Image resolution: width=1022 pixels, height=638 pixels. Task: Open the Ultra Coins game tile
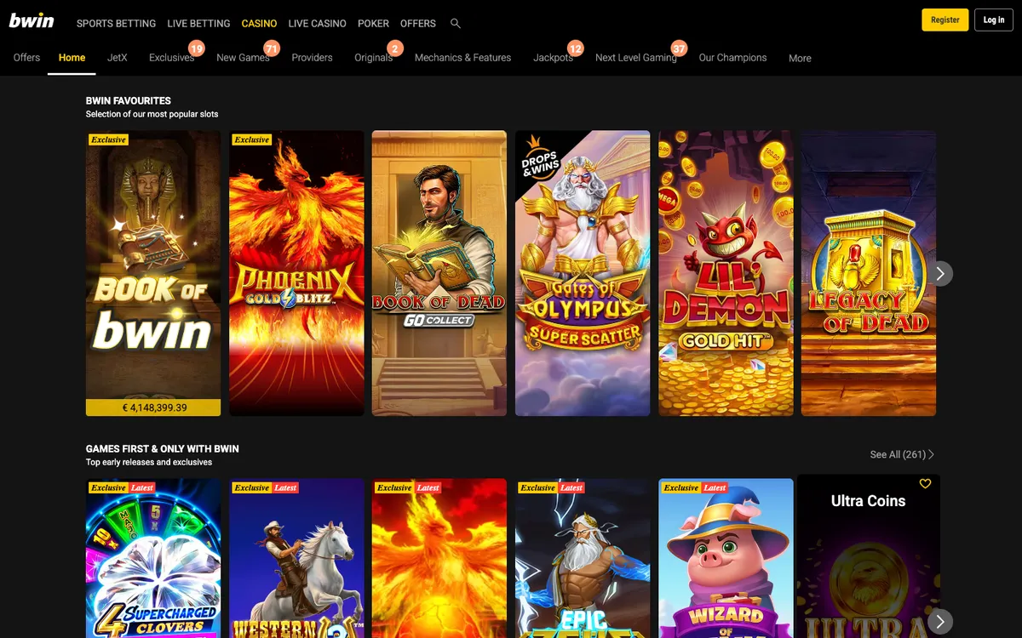[x=869, y=556]
